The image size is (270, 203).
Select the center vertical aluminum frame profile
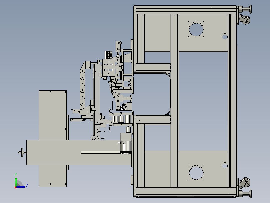pyautogui.click(x=175, y=100)
